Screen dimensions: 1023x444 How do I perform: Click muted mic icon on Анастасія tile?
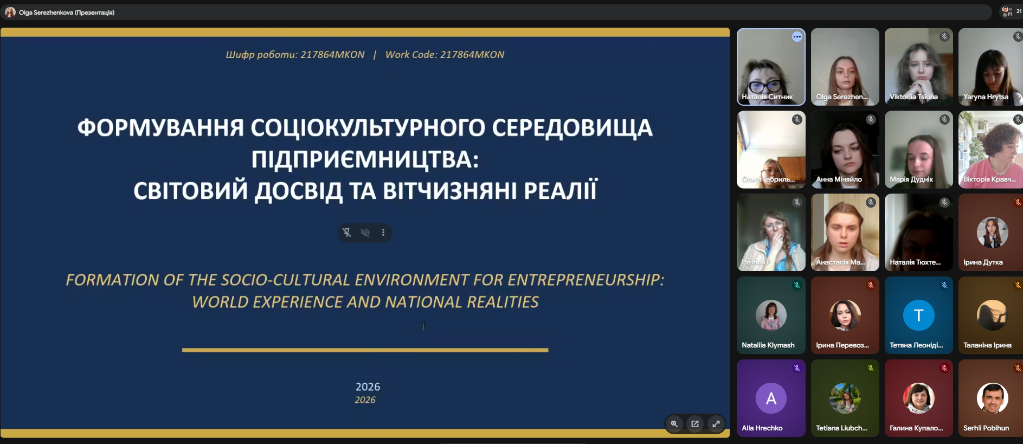click(x=871, y=203)
